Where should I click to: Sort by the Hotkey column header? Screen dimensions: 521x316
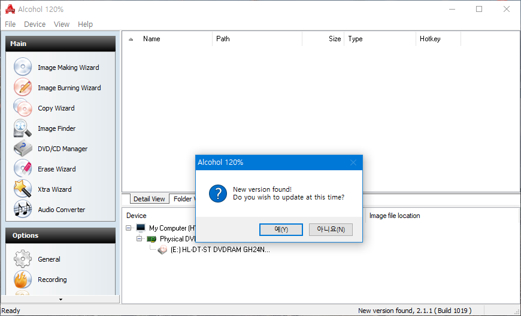pos(438,39)
